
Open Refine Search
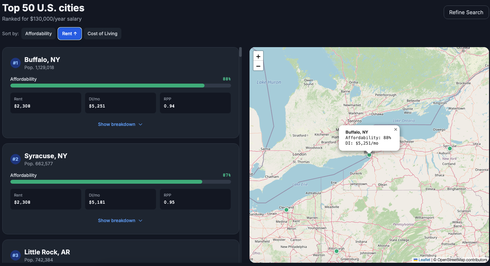[x=466, y=12]
